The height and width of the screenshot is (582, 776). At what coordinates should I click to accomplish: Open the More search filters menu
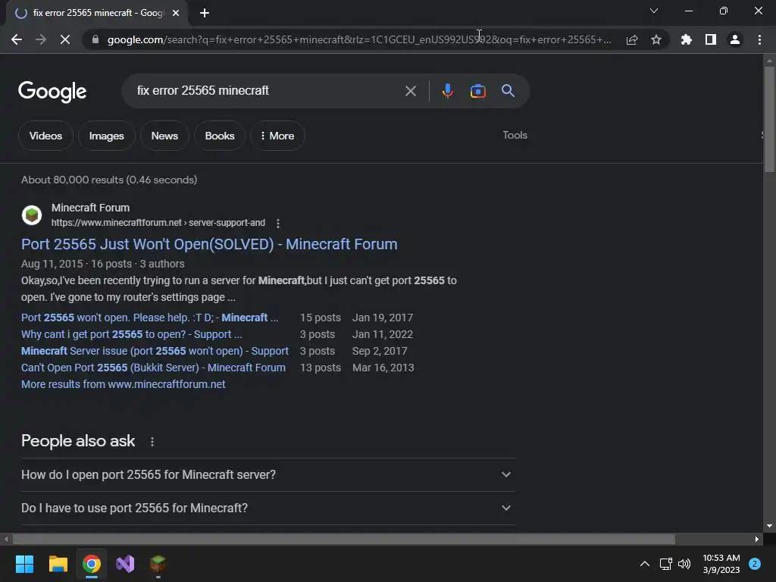coord(277,136)
